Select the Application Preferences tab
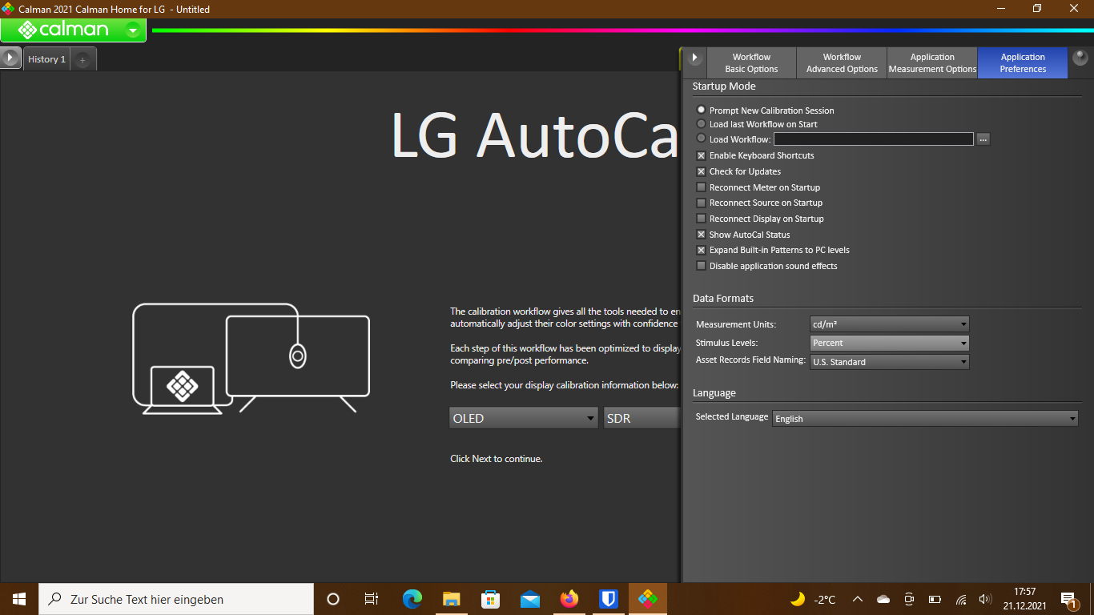This screenshot has height=615, width=1094. (1023, 63)
